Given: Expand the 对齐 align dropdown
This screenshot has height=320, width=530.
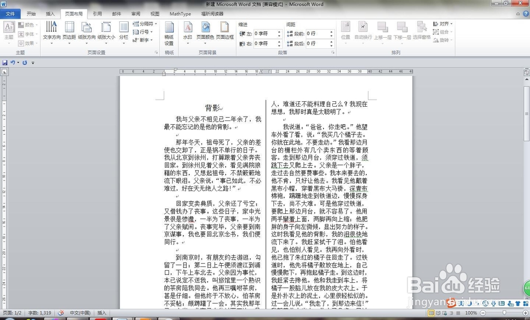Looking at the screenshot, I should pyautogui.click(x=443, y=24).
